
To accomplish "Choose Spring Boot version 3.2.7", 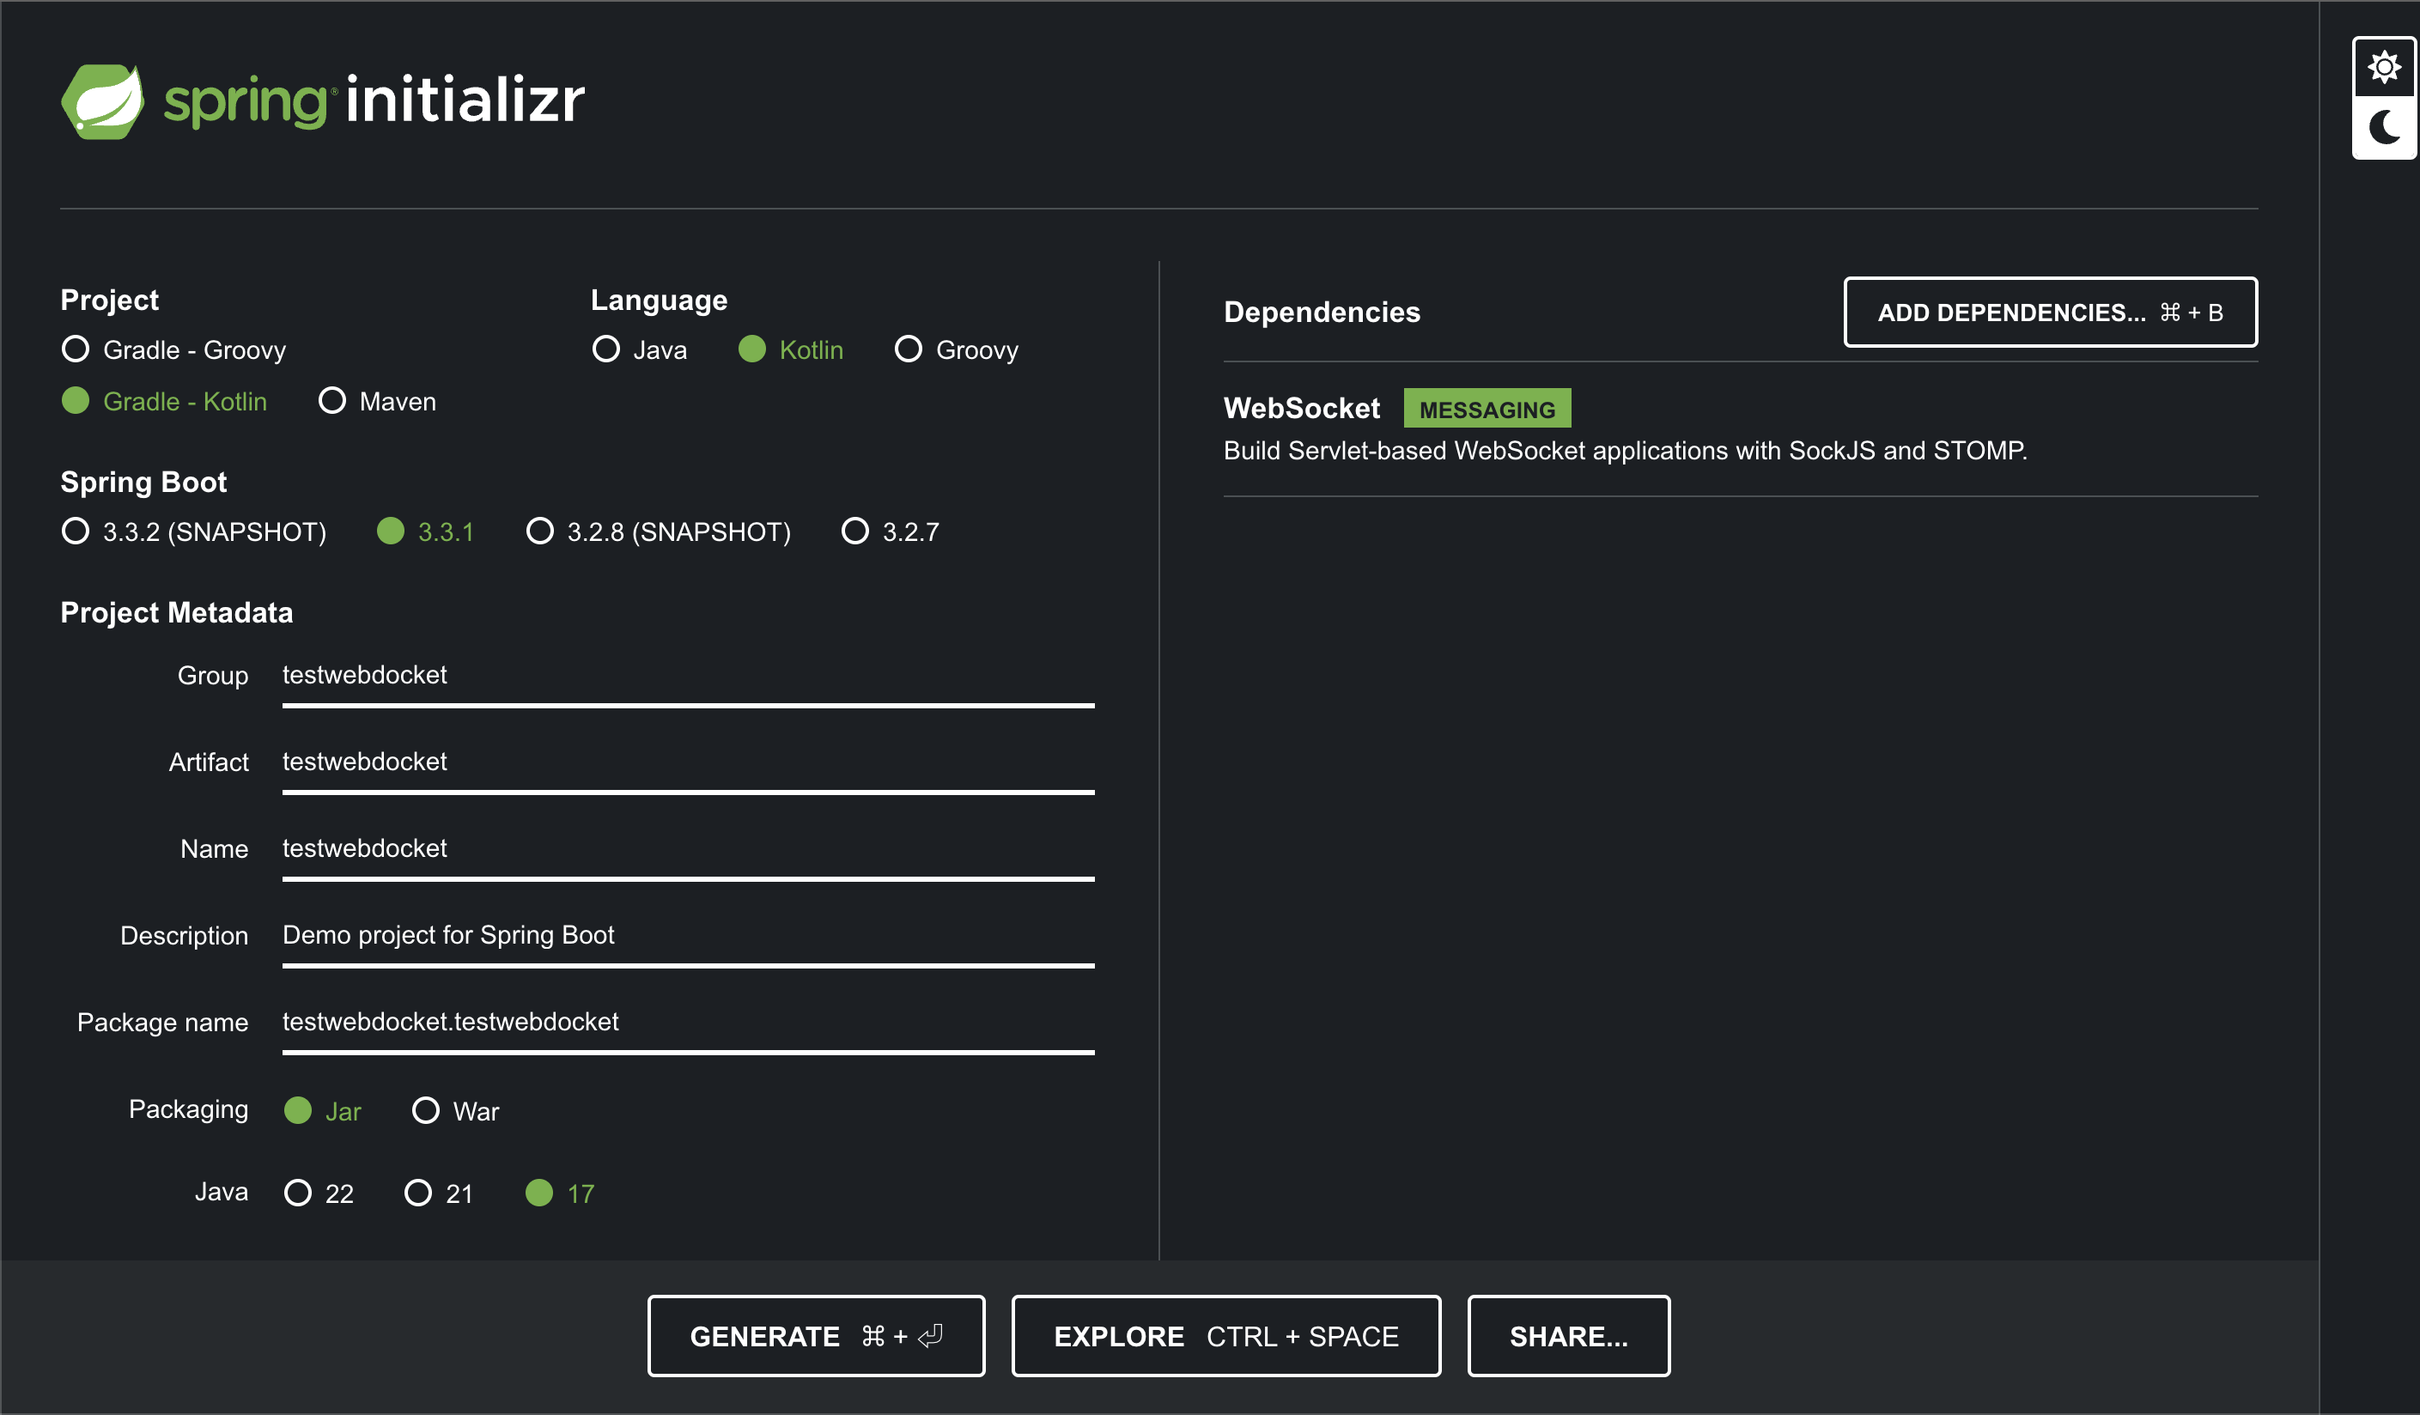I will tap(854, 531).
